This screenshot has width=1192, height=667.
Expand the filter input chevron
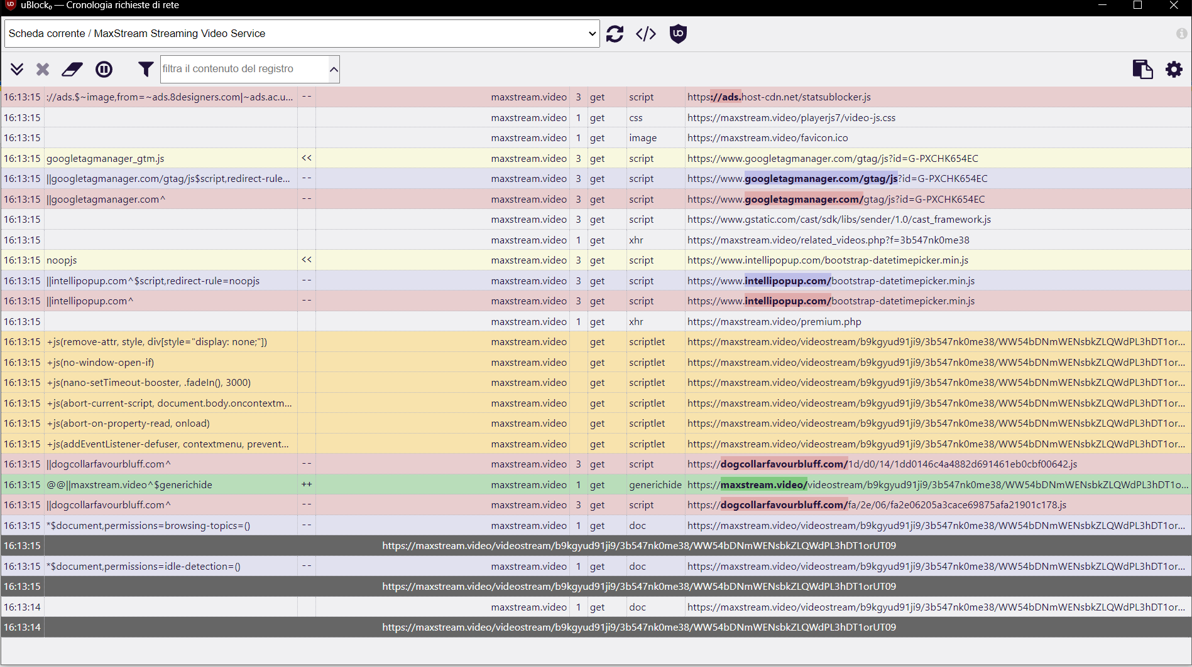[x=334, y=69]
